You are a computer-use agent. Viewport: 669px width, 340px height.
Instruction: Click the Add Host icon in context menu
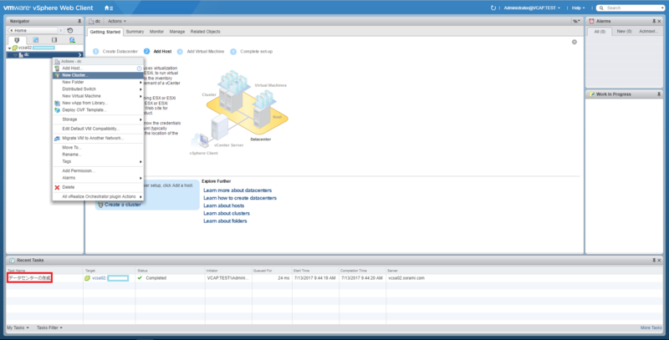tap(57, 69)
